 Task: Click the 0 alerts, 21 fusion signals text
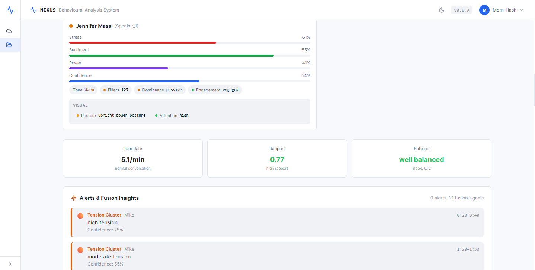point(457,198)
